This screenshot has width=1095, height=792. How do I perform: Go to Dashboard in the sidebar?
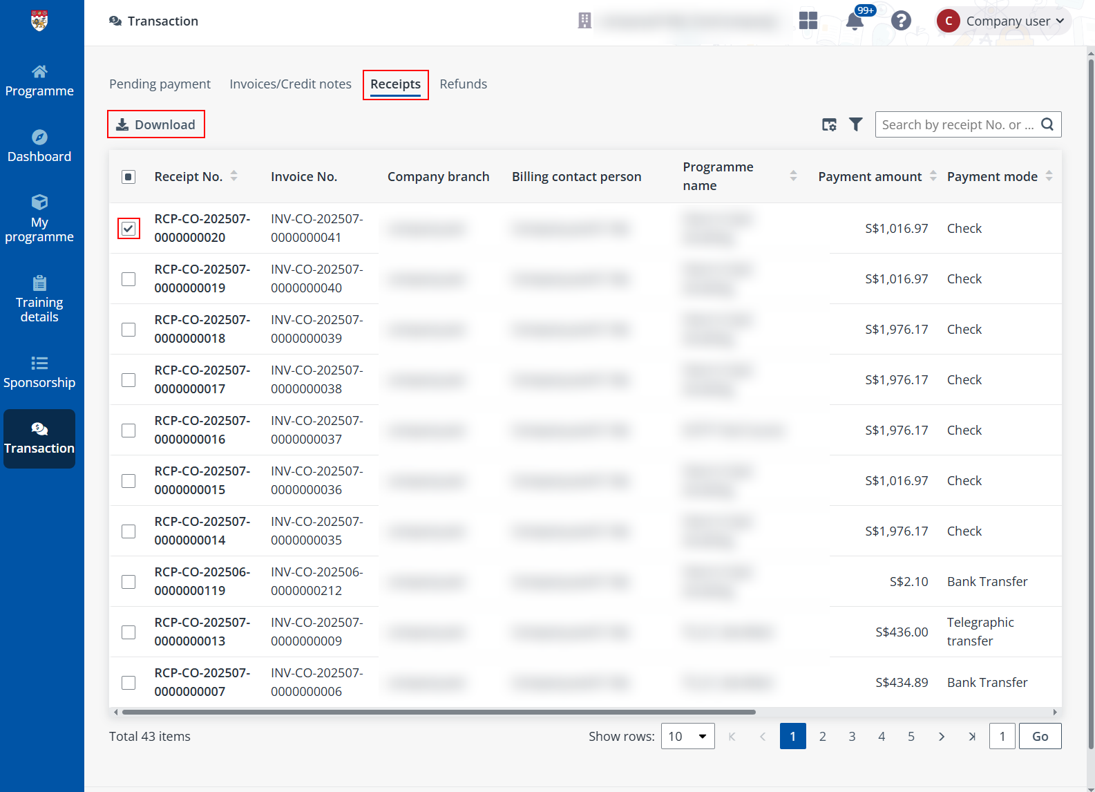coord(39,147)
